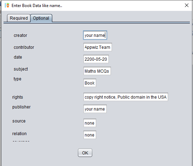
Task: Click the relation field showing none
Action: pos(90,135)
